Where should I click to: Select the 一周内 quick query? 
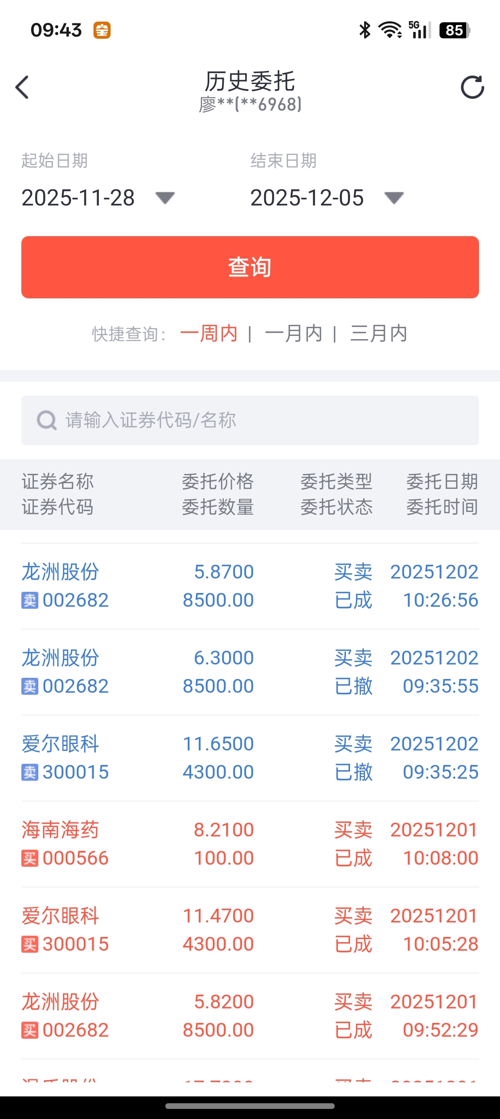point(209,333)
